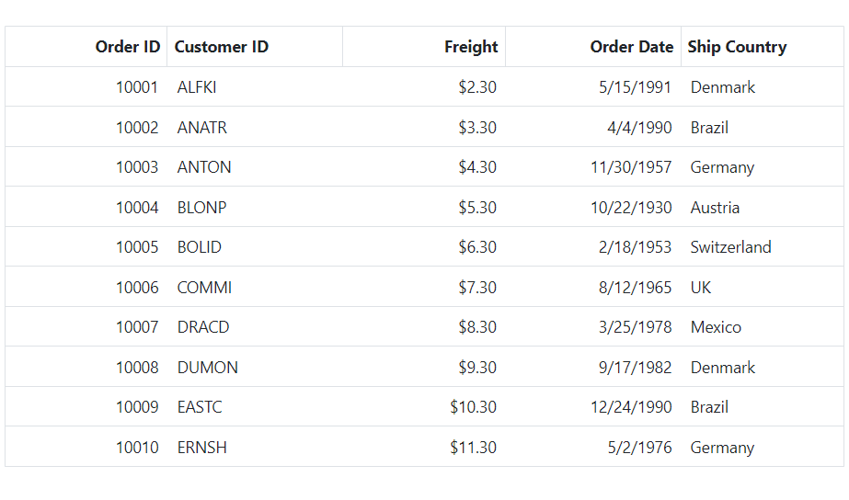Click the DUMON customer cell

(255, 368)
